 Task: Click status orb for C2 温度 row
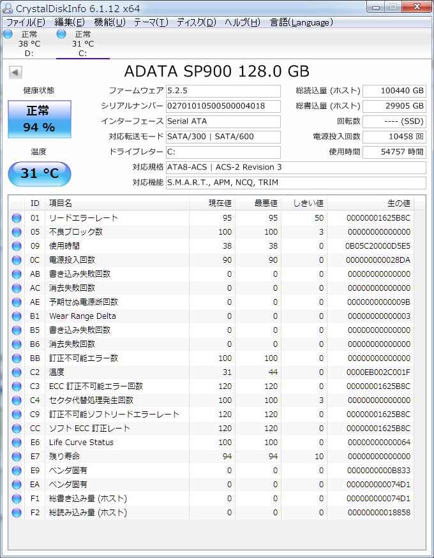click(x=17, y=372)
